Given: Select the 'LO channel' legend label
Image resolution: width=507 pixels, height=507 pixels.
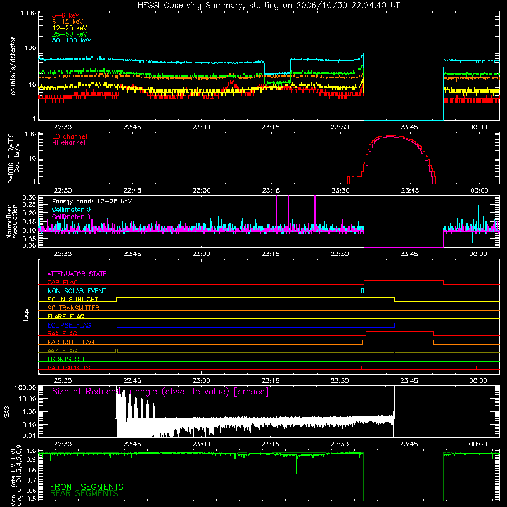Looking at the screenshot, I should 70,136.
